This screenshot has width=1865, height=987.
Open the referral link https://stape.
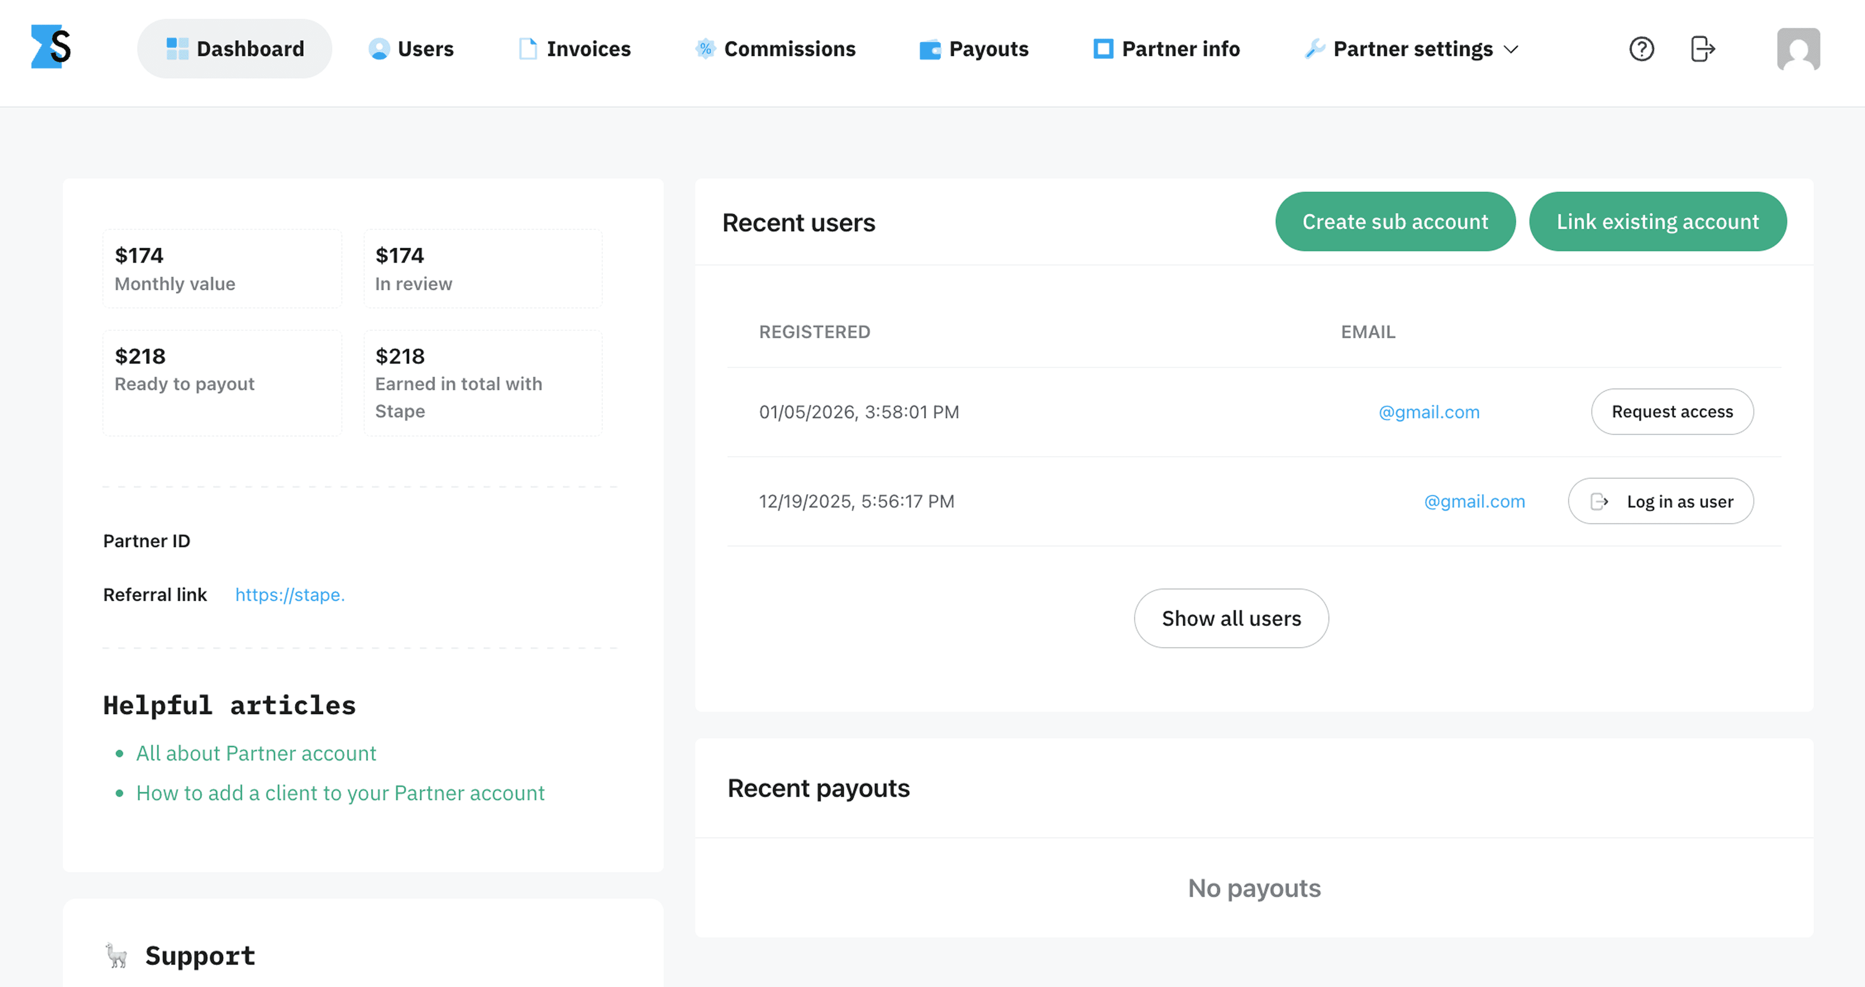pyautogui.click(x=289, y=595)
